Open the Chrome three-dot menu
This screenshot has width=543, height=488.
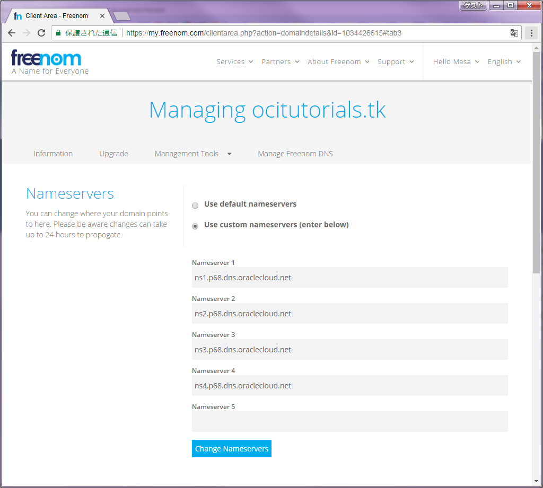[x=531, y=33]
